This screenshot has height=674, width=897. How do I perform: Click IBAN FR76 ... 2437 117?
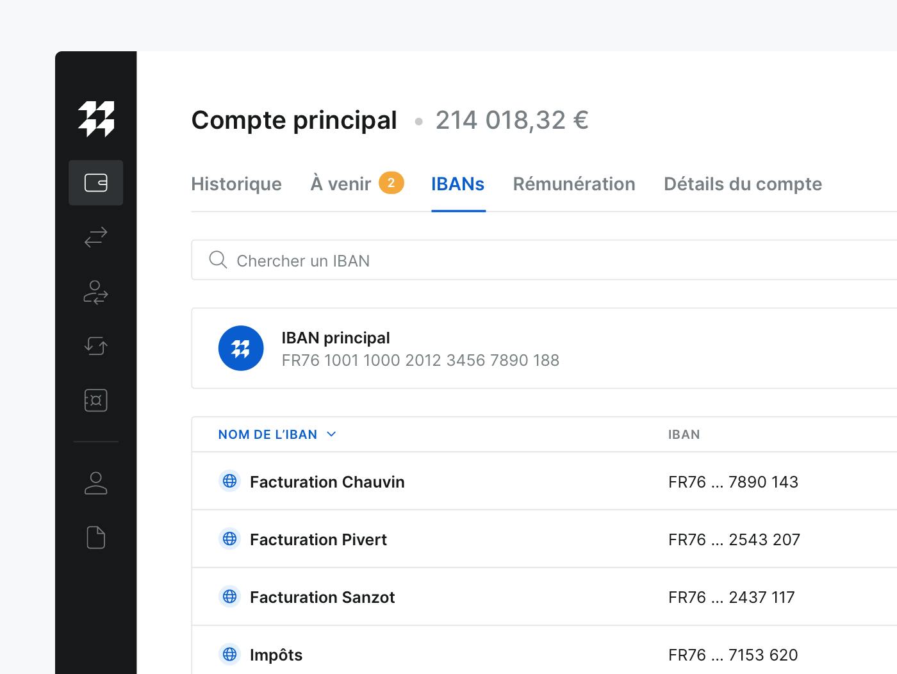[x=731, y=597]
